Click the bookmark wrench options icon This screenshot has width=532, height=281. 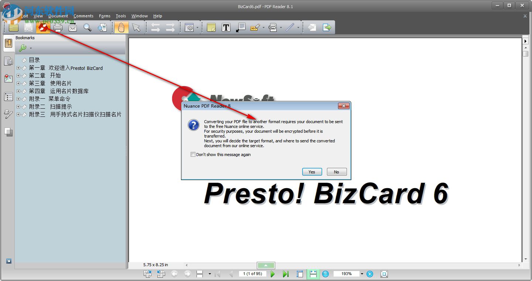tap(23, 48)
